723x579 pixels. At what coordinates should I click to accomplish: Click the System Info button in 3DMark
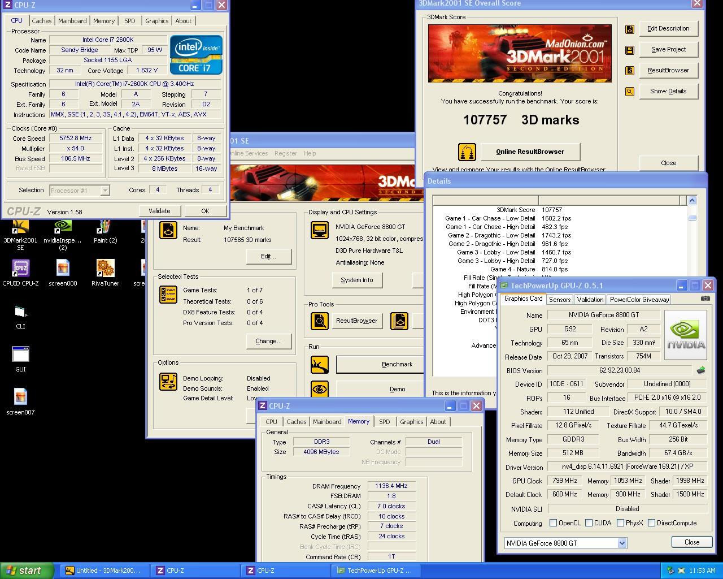pos(357,280)
